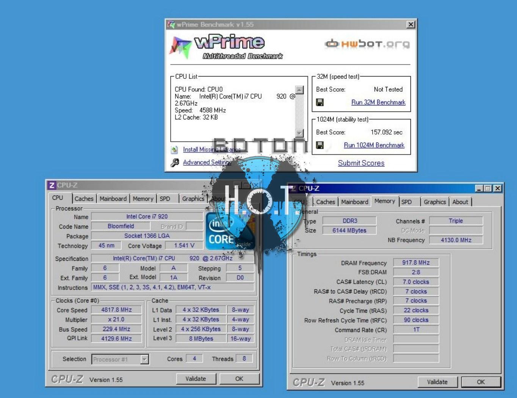Close the wPrime Benchmark window
The image size is (517, 398).
[x=410, y=25]
